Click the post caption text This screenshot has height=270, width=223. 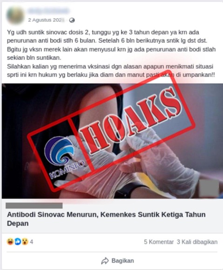(x=111, y=53)
